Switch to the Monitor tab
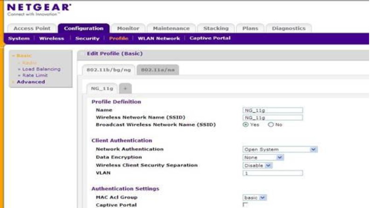370x208 pixels. tap(128, 28)
